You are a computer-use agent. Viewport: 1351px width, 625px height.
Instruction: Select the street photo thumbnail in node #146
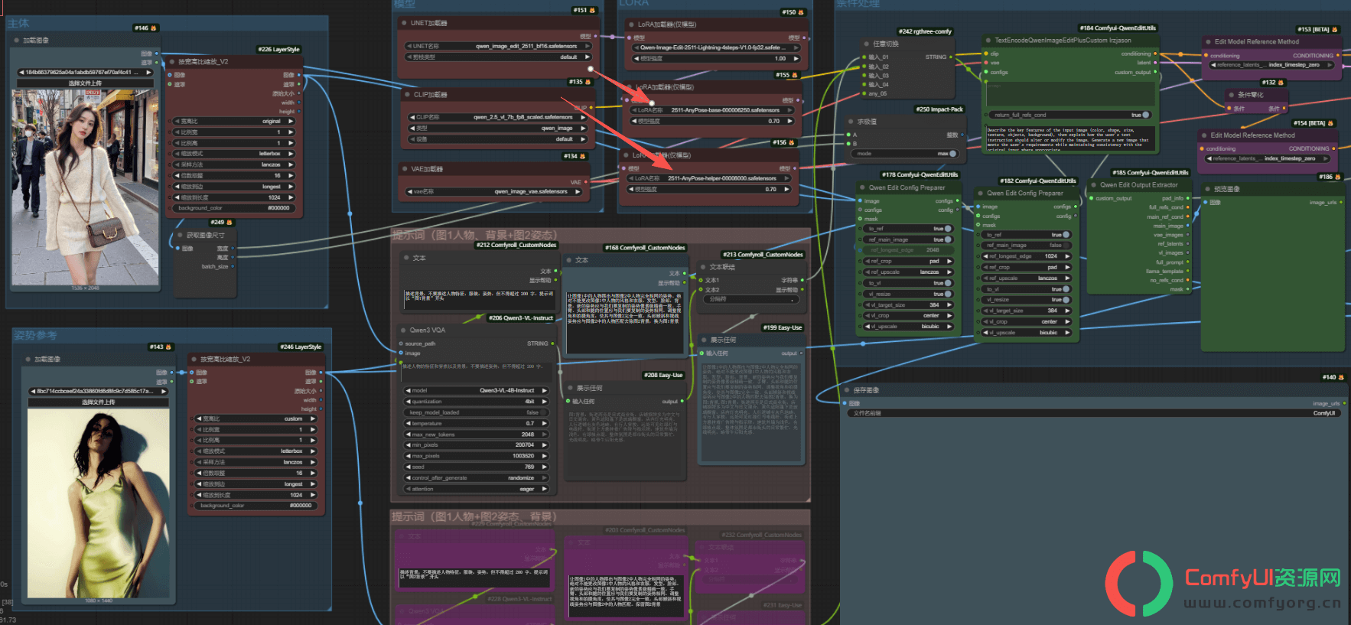[85, 187]
